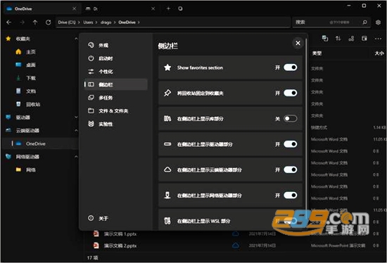Click the chevron after 'OneDrive' in breadcrumb
This screenshot has height=263, width=387.
tap(139, 23)
